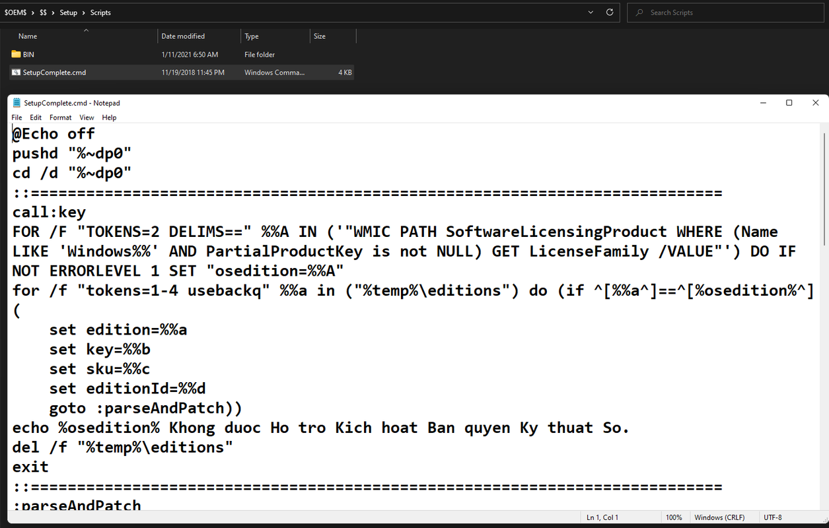Click the 'pushd "%~dp0"' line
Viewport: 829px width, 528px height.
[72, 154]
